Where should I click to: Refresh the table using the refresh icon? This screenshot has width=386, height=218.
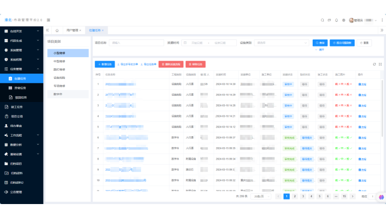(374, 64)
